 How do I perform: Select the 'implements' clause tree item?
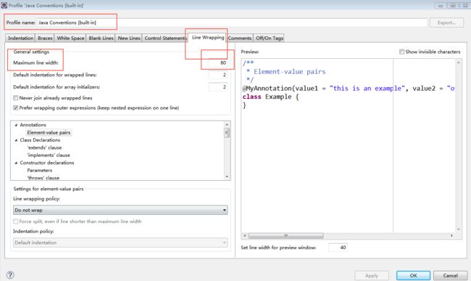click(x=49, y=155)
